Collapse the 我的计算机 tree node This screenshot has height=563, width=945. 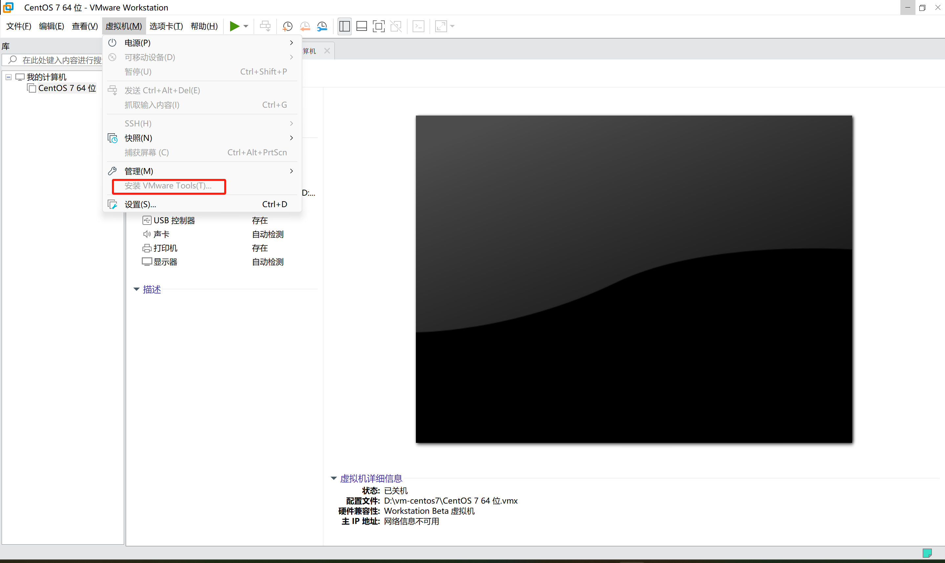click(x=8, y=77)
